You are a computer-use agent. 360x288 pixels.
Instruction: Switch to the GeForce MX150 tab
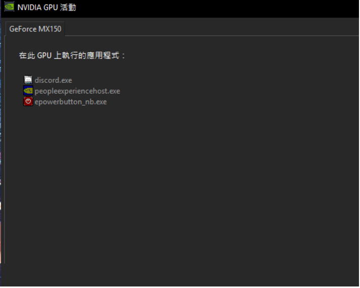tap(35, 29)
